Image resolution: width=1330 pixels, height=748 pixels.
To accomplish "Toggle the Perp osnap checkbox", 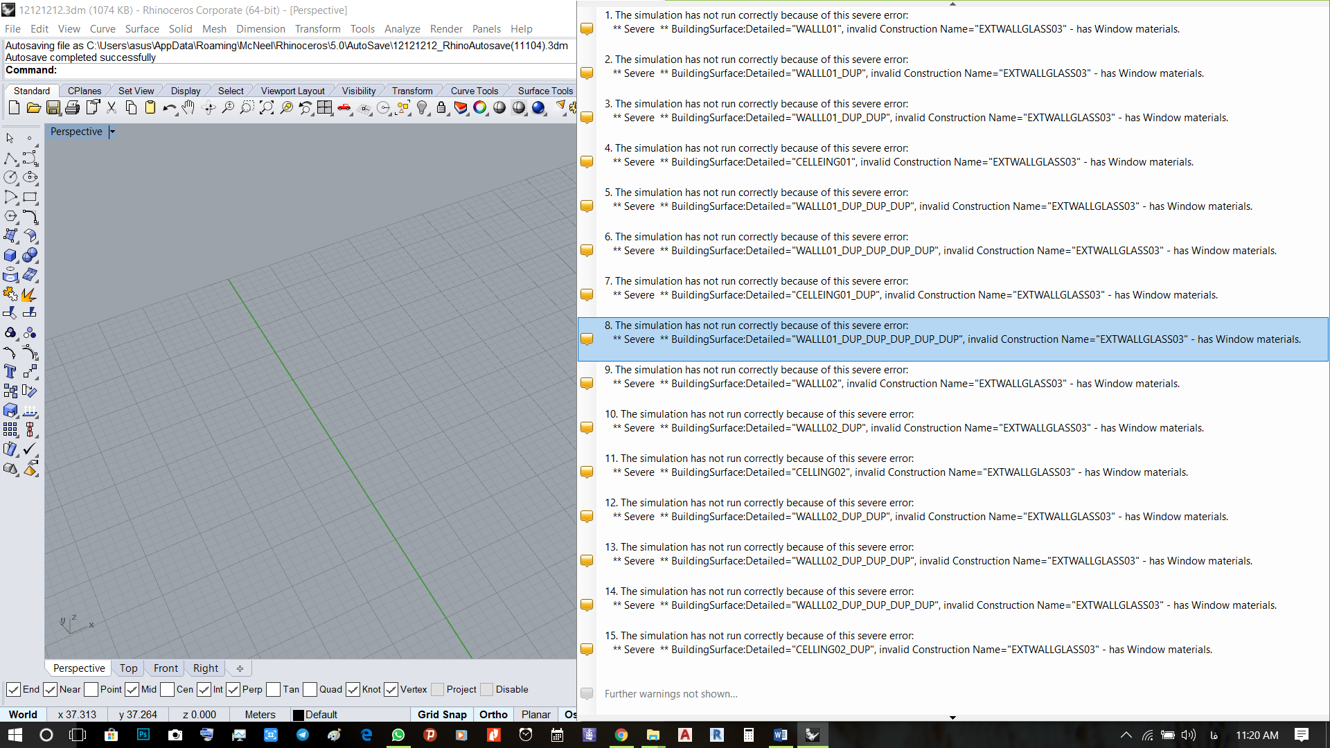I will (233, 689).
